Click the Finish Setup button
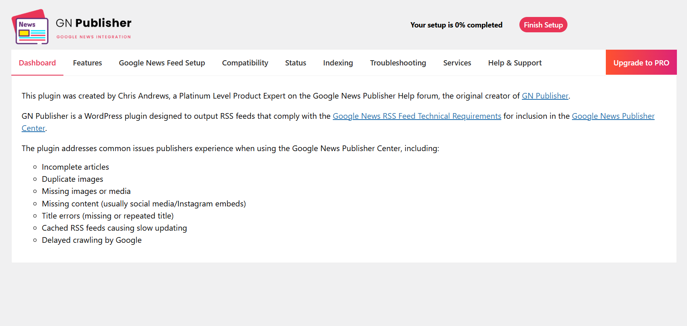 (x=543, y=25)
